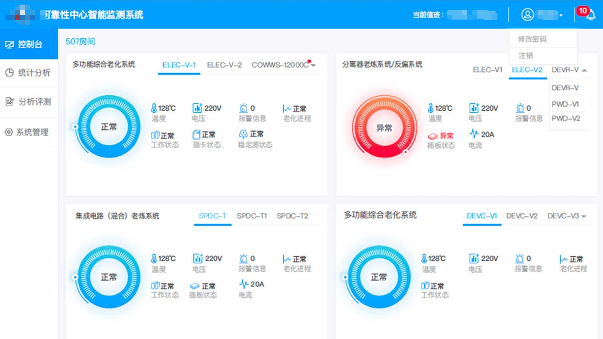Click the 报警信息 alarm icon

(243, 108)
